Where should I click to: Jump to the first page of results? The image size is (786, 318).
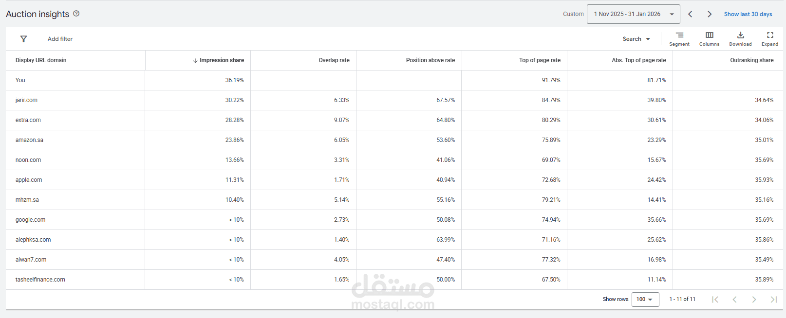click(715, 300)
